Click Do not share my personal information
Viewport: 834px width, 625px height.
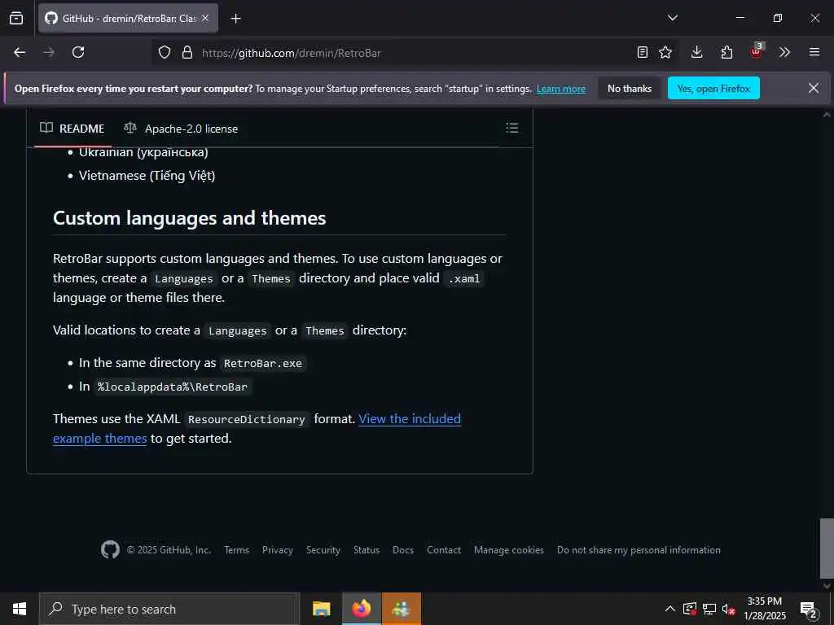tap(639, 550)
